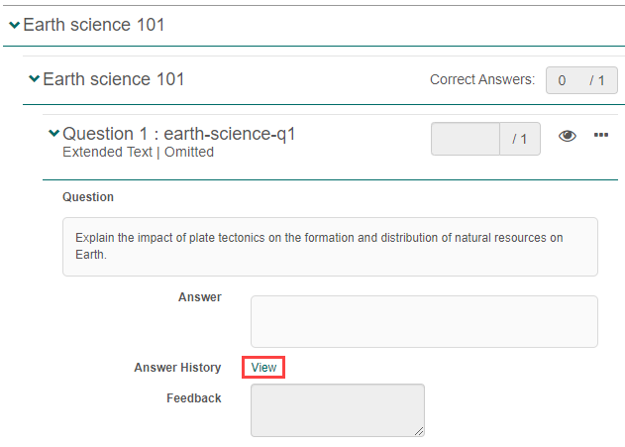Image resolution: width=625 pixels, height=447 pixels.
Task: Collapse the nested Earth science 101 section chevron
Action: point(35,79)
